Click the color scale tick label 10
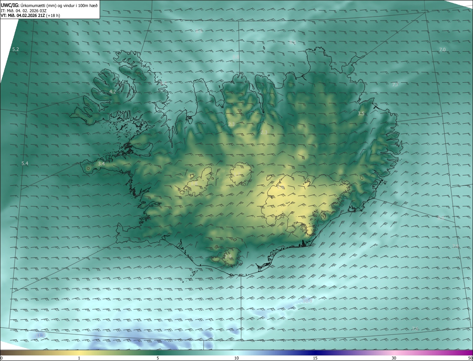Screen dimensions: 473x361 coord(236,358)
